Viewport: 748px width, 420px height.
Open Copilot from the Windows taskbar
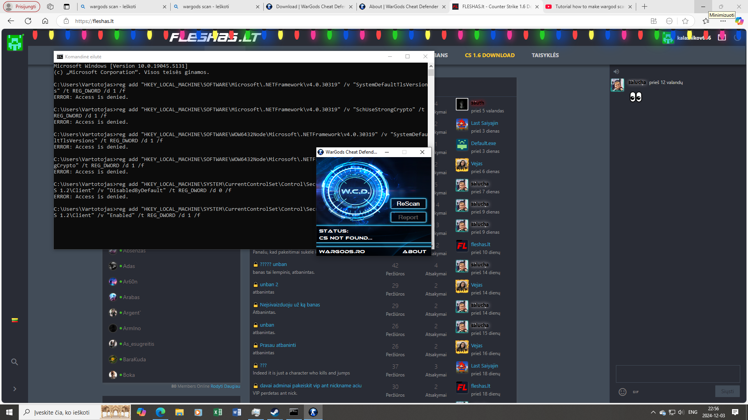tap(141, 412)
